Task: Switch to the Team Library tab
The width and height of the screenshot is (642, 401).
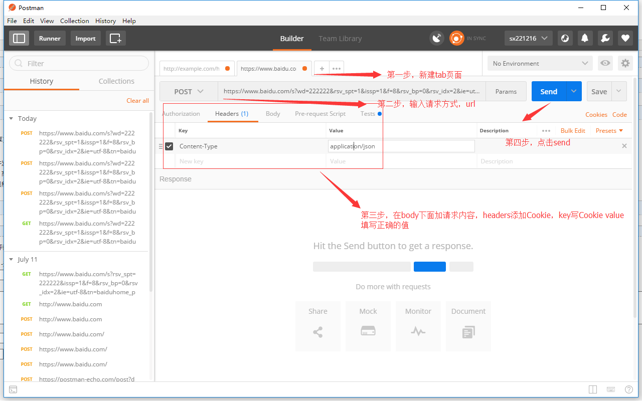Action: pyautogui.click(x=340, y=39)
